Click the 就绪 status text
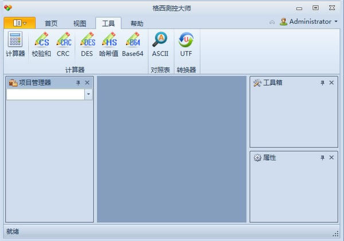The width and height of the screenshot is (344, 241). (x=13, y=231)
